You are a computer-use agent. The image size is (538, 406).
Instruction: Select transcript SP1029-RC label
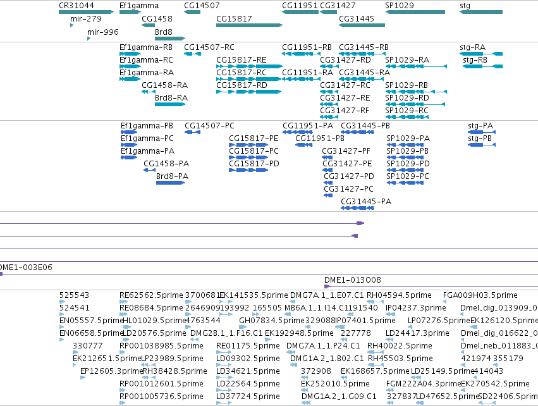[407, 110]
